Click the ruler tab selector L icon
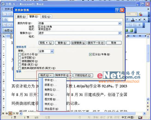151x120 pixels. pyautogui.click(x=4, y=36)
